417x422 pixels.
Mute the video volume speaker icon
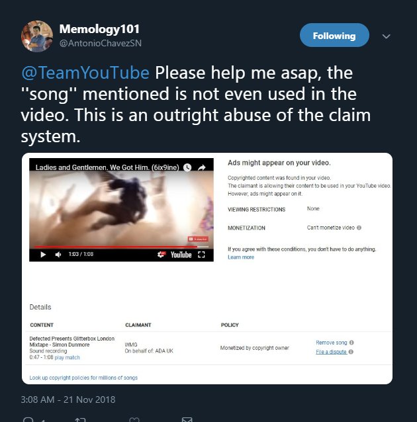coord(58,255)
